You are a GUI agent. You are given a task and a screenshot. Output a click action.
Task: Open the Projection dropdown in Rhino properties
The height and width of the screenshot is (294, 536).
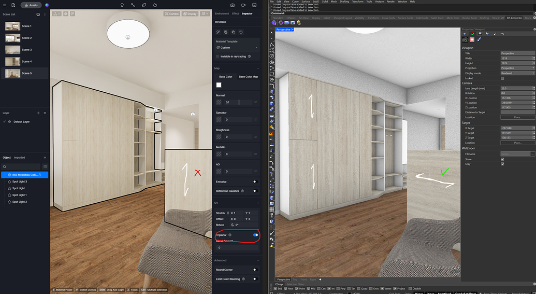(x=517, y=68)
